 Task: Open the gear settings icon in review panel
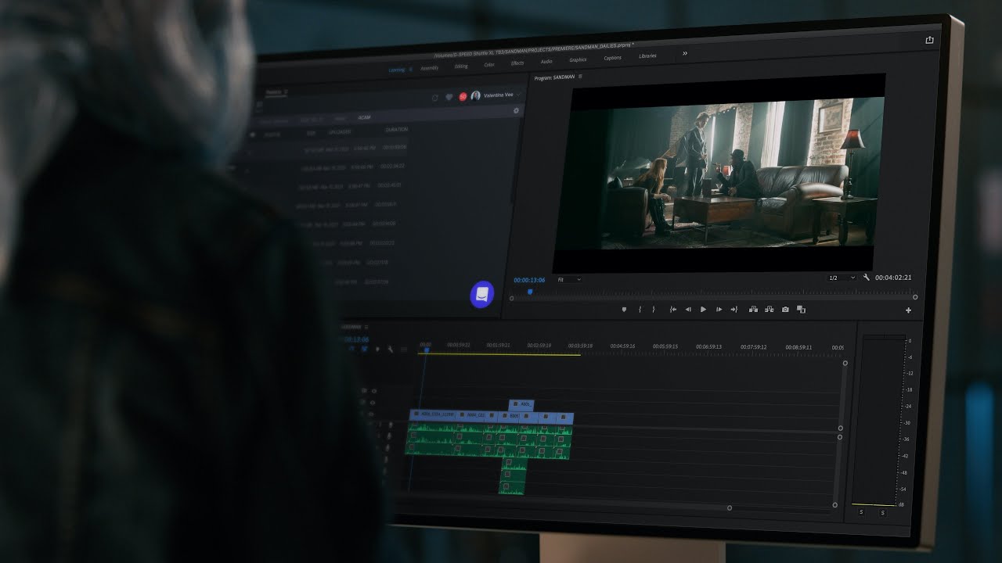(516, 111)
